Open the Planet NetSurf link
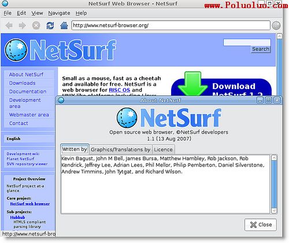 [x=20, y=159]
